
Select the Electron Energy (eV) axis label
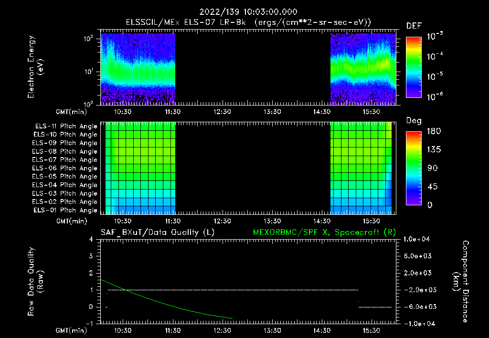(35, 67)
